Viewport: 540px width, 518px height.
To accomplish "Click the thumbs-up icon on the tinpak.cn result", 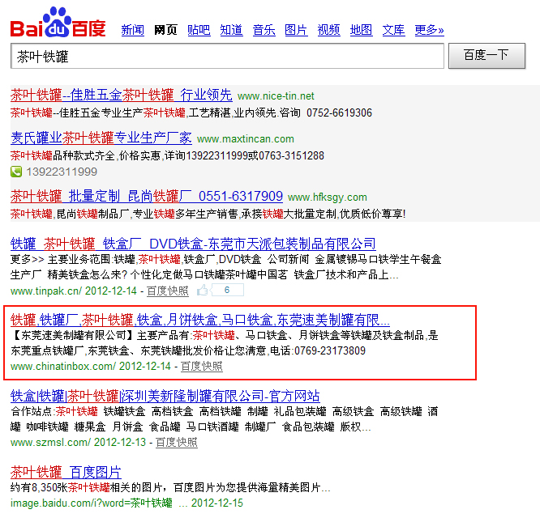I will pyautogui.click(x=203, y=290).
